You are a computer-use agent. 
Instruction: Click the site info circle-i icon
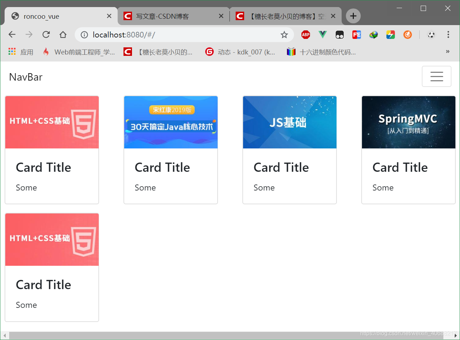click(x=84, y=35)
